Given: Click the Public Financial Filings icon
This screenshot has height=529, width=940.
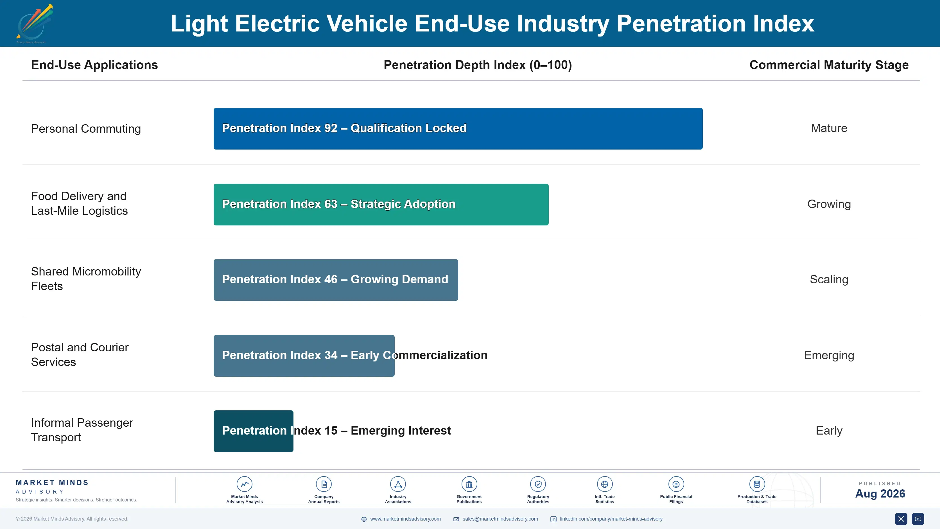Looking at the screenshot, I should pos(676,484).
